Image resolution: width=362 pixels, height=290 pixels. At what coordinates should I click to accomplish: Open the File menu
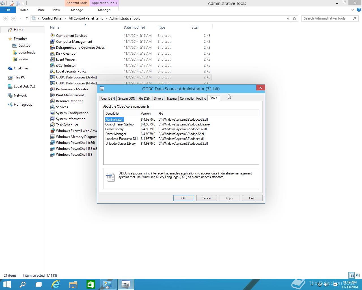(8, 10)
